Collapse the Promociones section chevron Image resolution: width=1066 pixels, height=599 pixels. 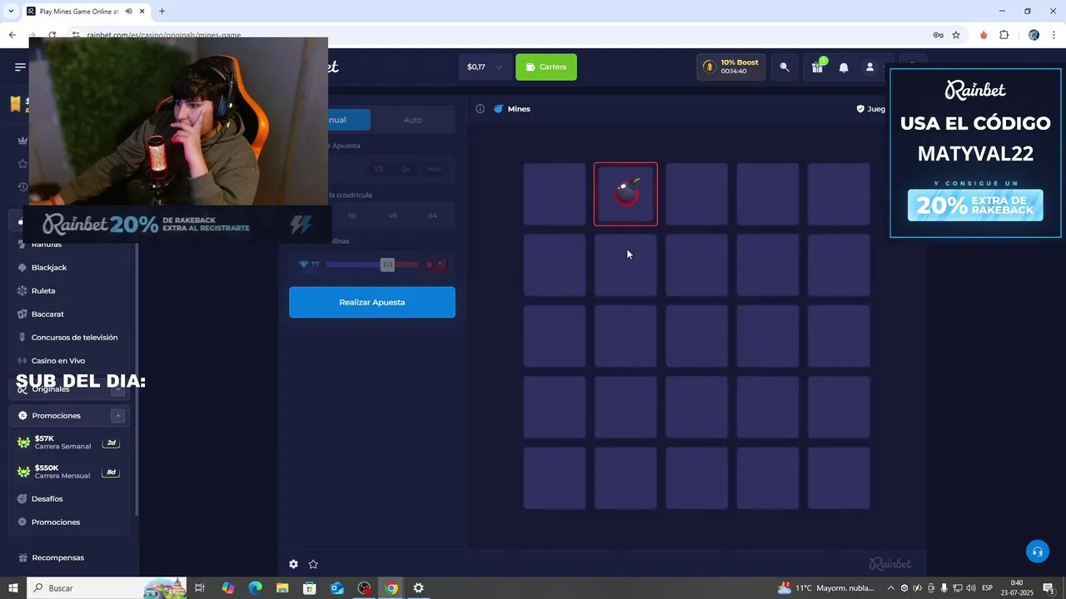click(118, 416)
